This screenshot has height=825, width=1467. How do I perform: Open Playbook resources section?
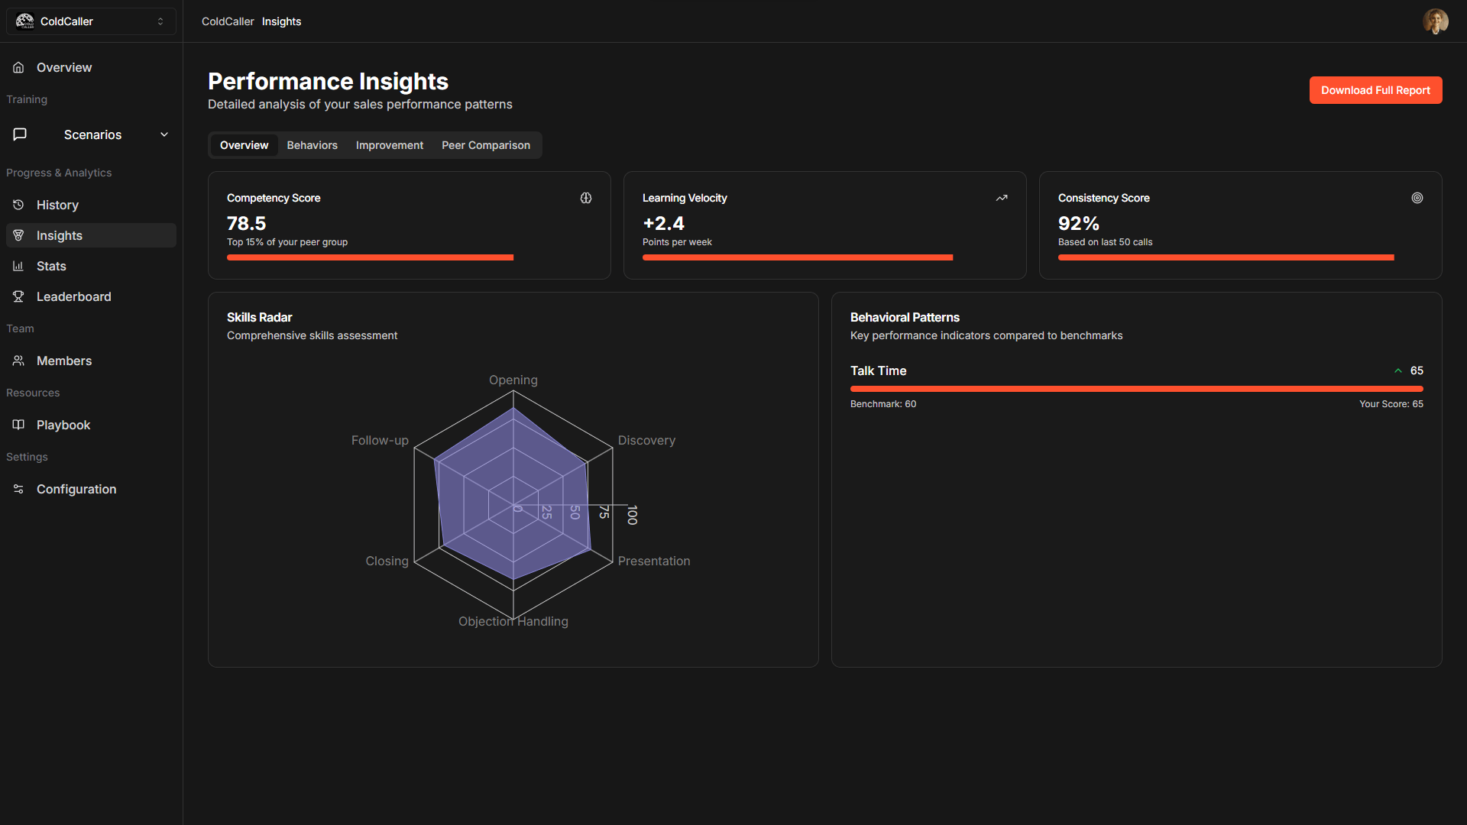63,424
